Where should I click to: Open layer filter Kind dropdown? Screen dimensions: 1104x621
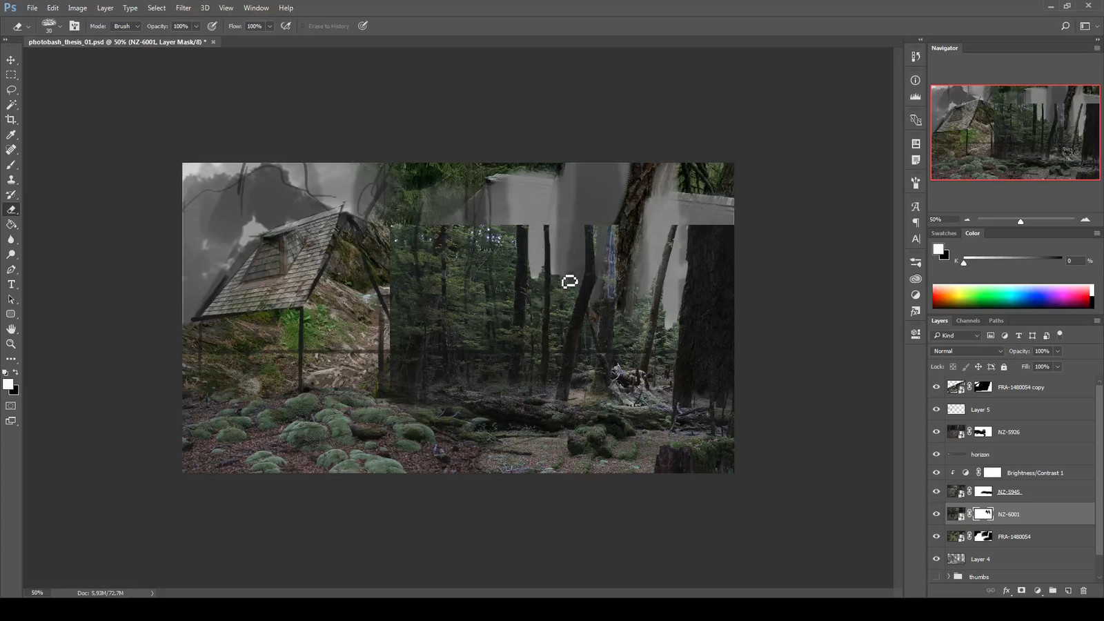pyautogui.click(x=956, y=335)
